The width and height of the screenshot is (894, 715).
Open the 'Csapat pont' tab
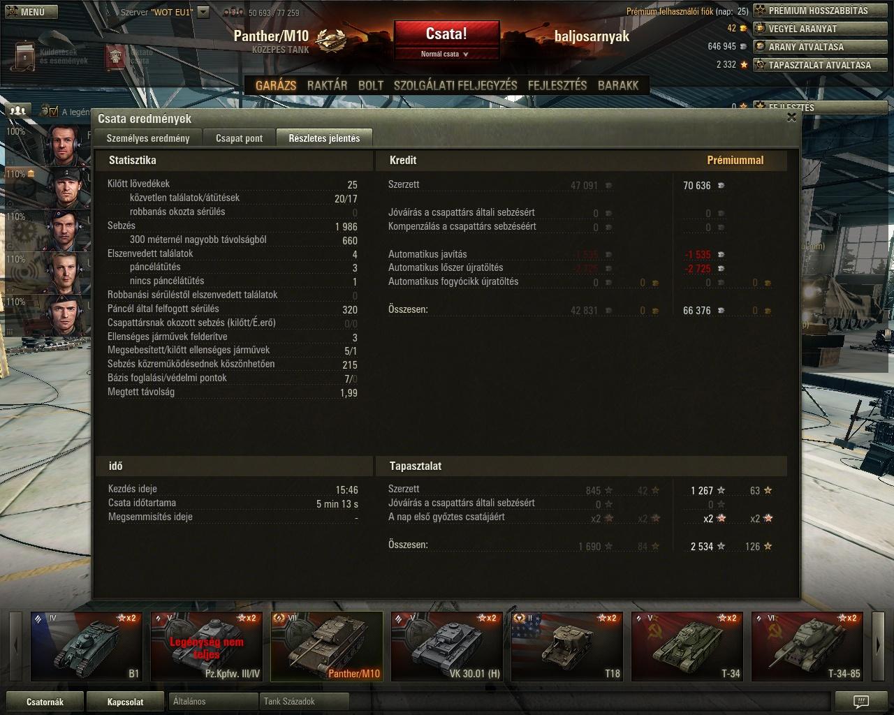coord(239,138)
